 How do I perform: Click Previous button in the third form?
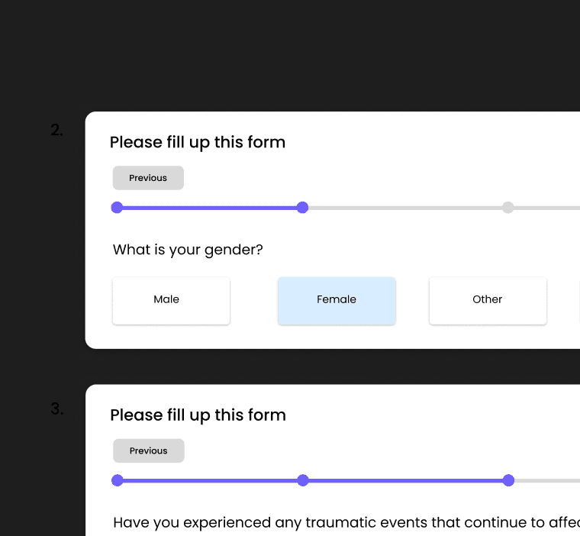click(149, 450)
